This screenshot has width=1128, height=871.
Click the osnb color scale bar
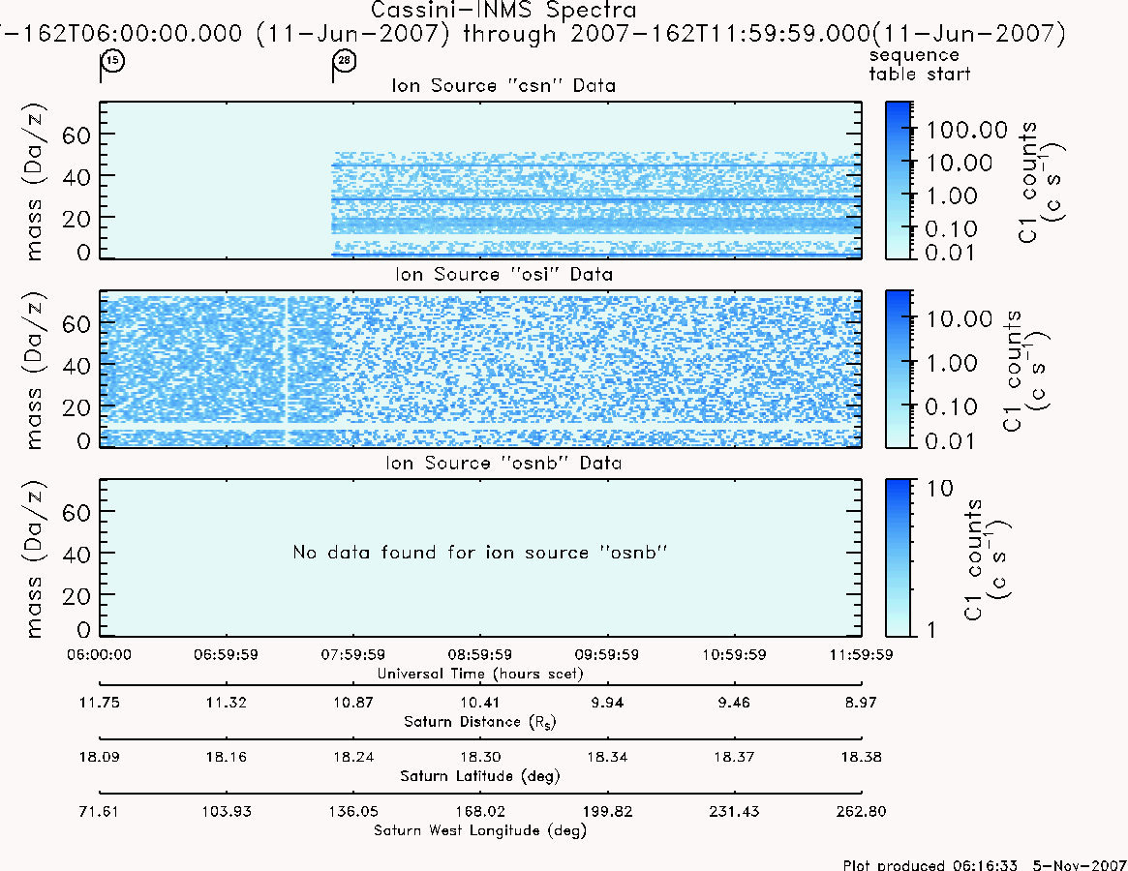(x=898, y=557)
